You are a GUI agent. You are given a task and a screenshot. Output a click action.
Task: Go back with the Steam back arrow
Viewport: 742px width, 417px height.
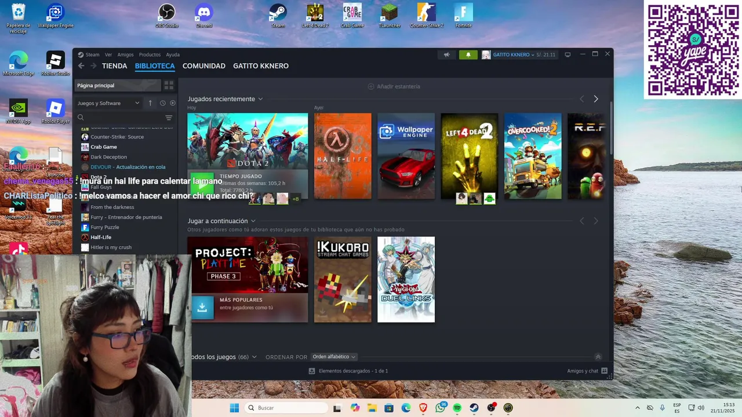81,66
